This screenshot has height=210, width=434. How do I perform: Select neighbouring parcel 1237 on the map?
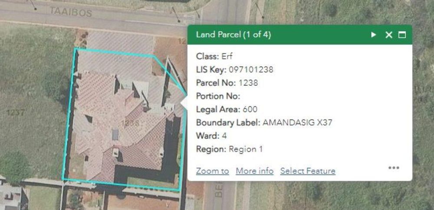(16, 113)
